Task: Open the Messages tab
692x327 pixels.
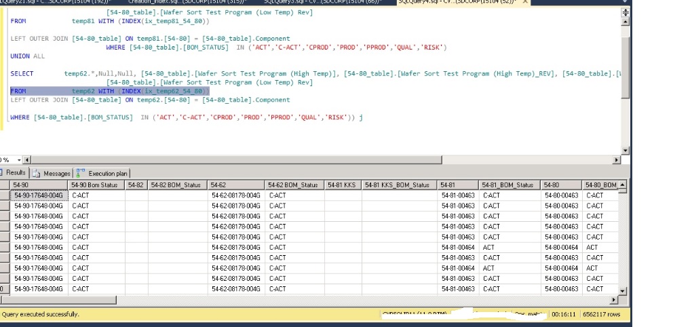Action: click(x=51, y=174)
